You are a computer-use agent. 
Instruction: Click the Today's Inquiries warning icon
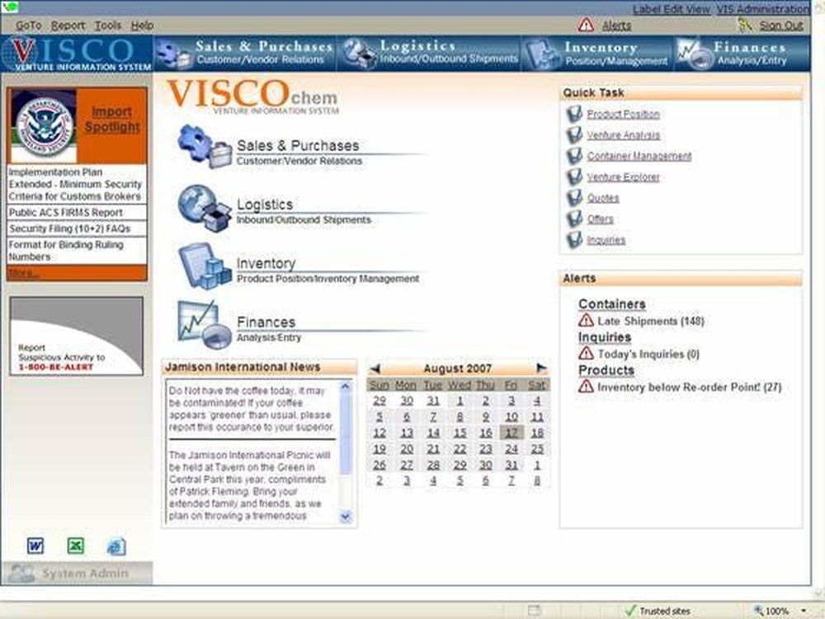point(586,354)
